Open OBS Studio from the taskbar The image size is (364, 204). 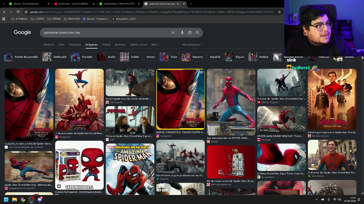[31, 199]
